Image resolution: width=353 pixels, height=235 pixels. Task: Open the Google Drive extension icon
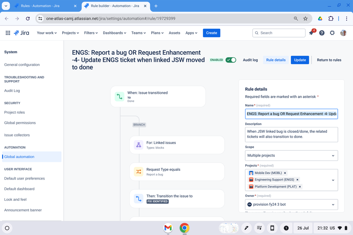pyautogui.click(x=320, y=18)
